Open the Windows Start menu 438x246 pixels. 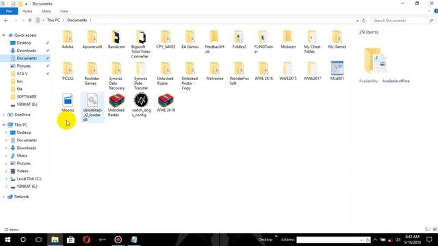(x=8, y=240)
